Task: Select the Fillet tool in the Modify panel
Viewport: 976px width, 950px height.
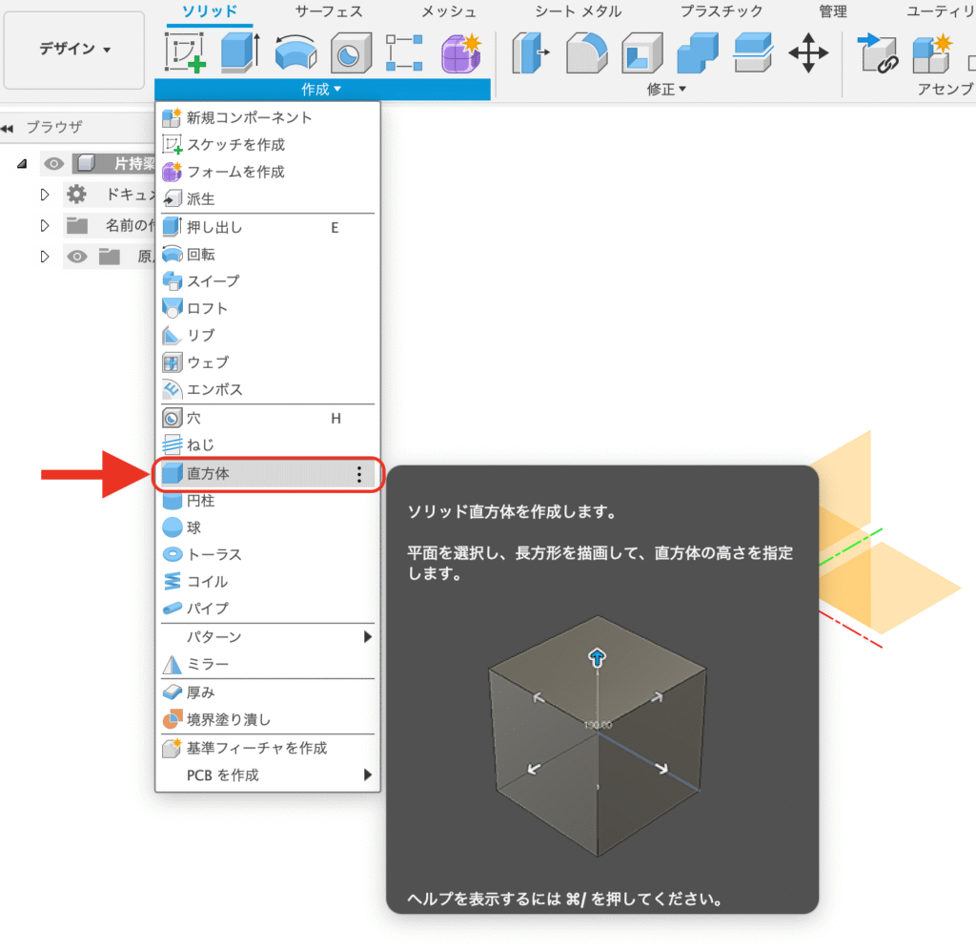Action: 587,54
